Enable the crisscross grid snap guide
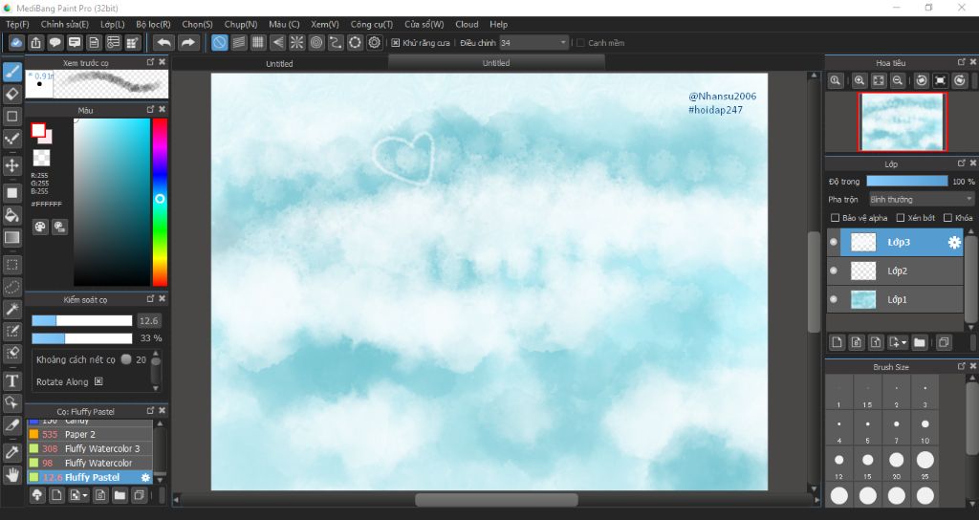 click(x=258, y=42)
